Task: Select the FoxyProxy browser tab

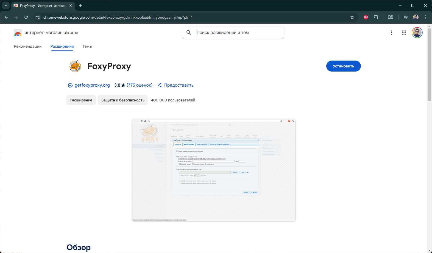Action: (x=43, y=5)
